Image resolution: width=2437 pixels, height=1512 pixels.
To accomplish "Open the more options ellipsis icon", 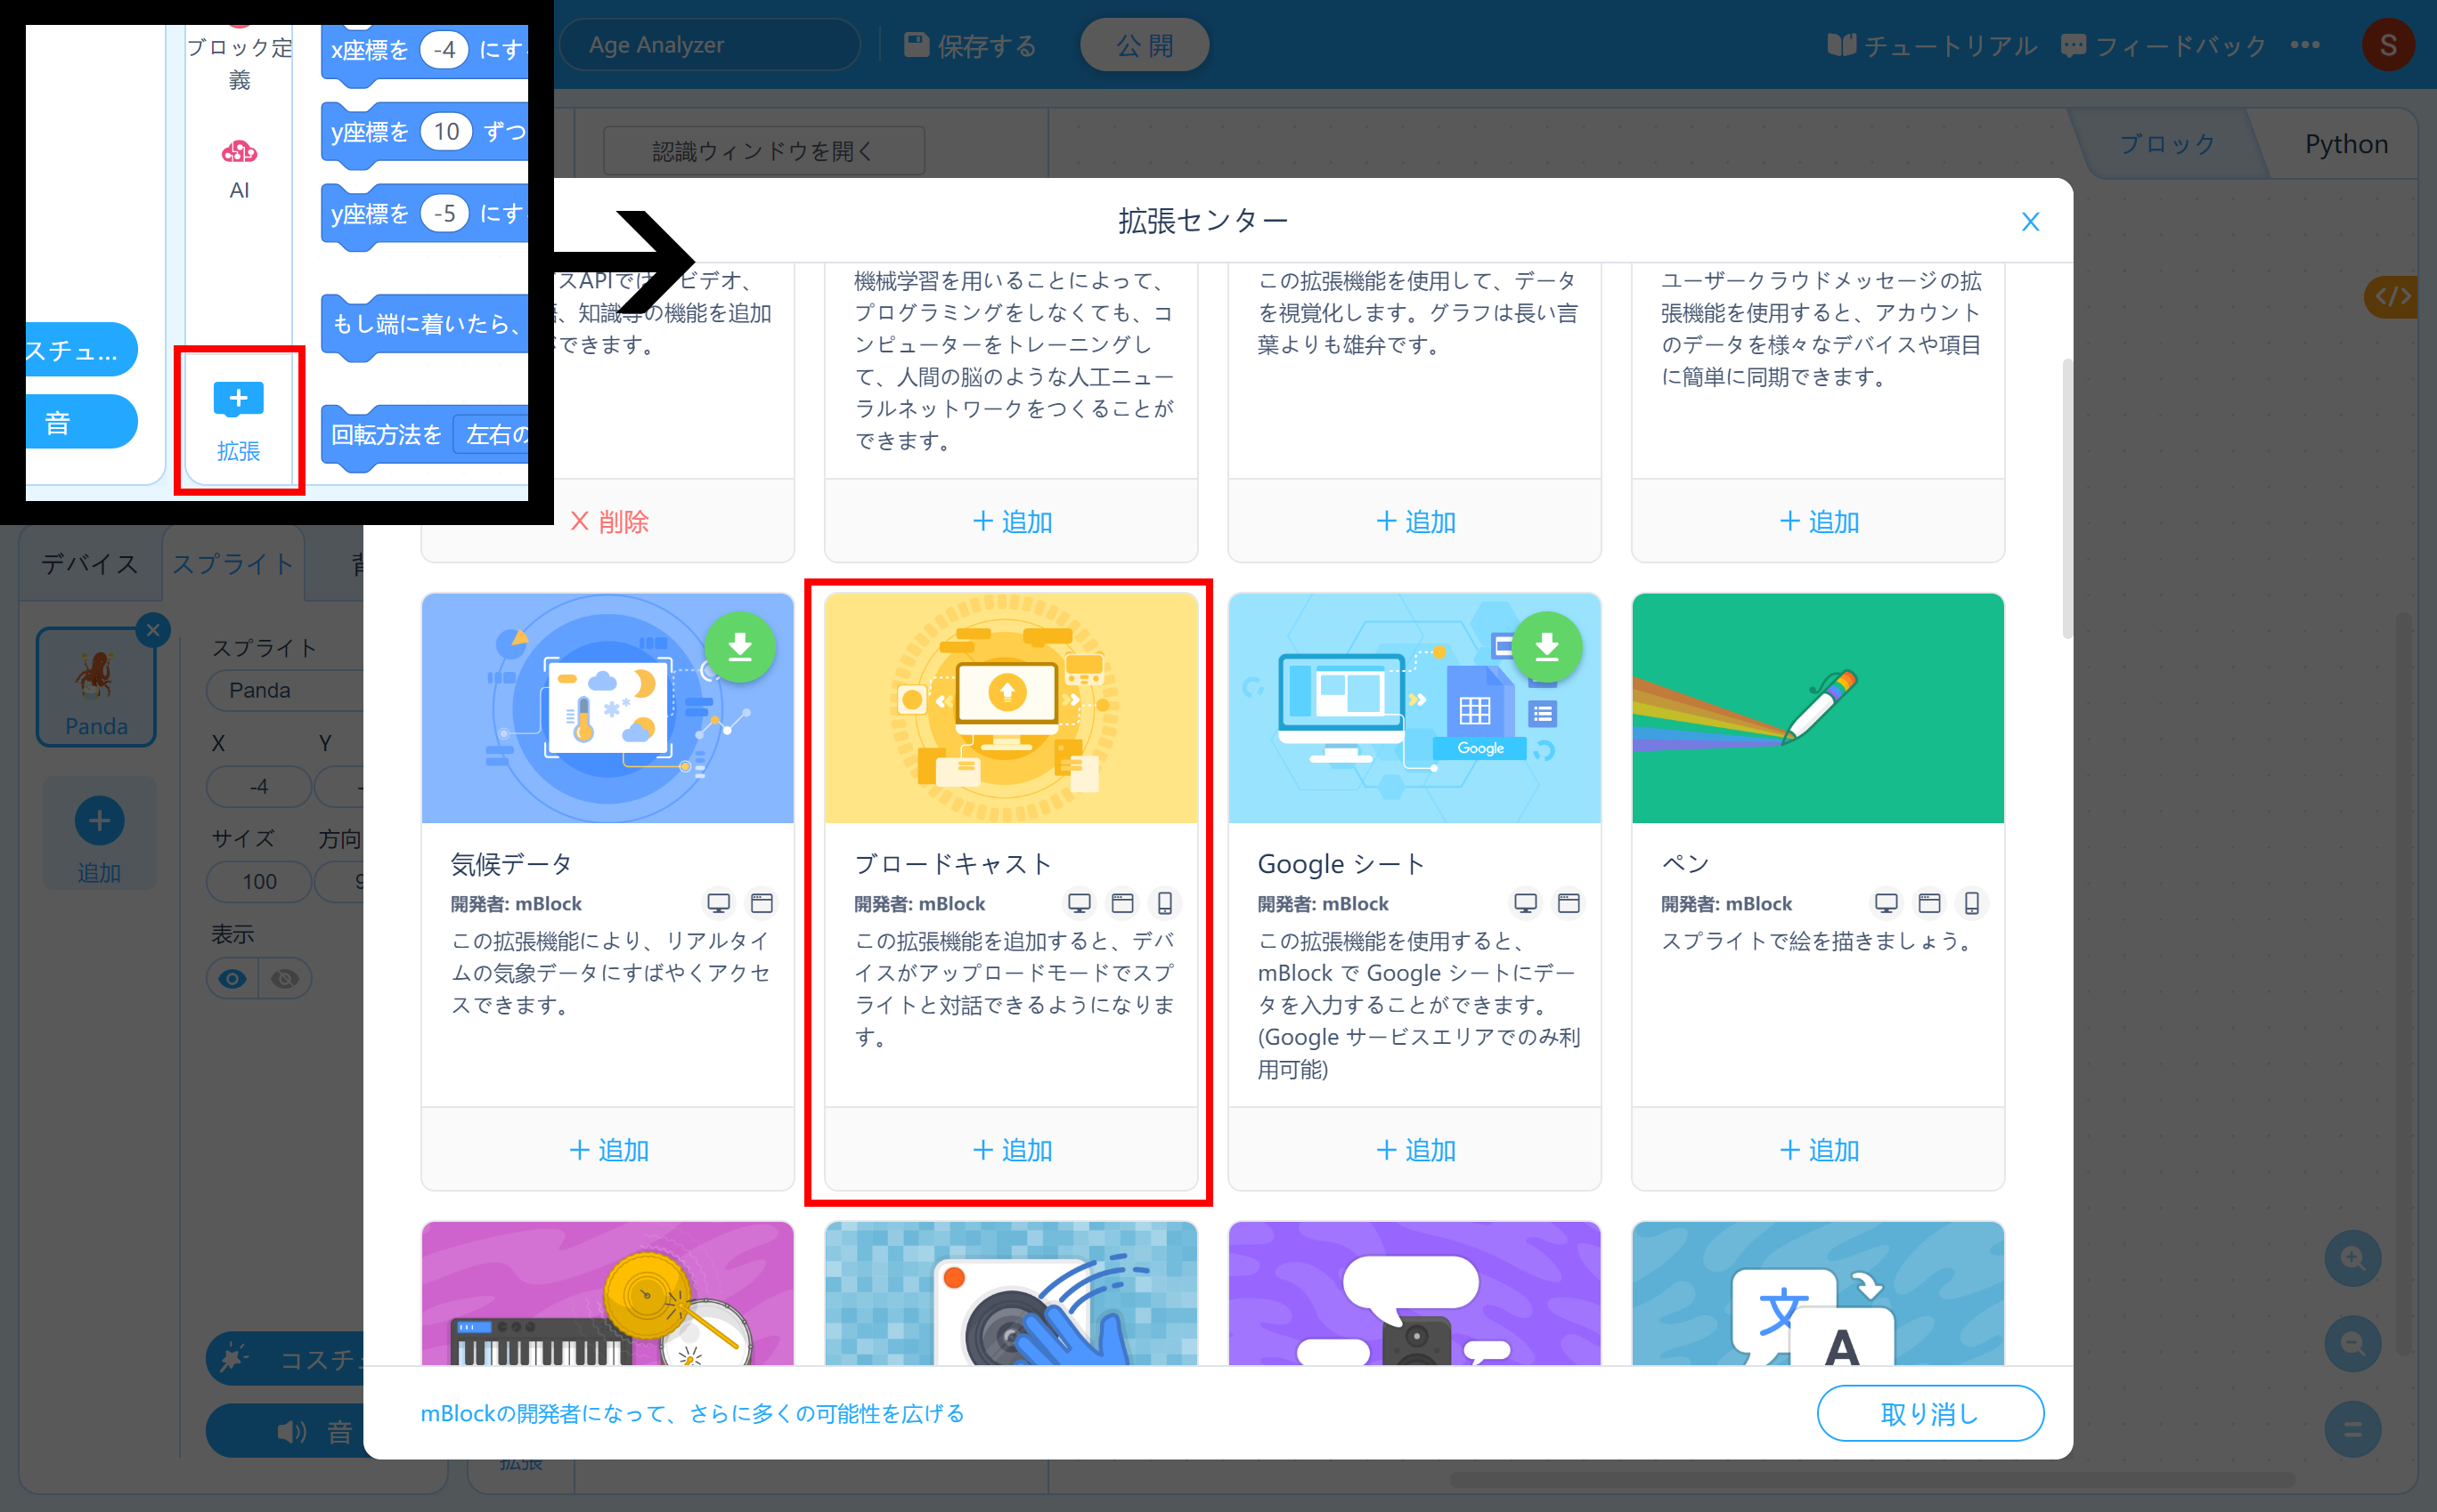I will click(x=2307, y=45).
